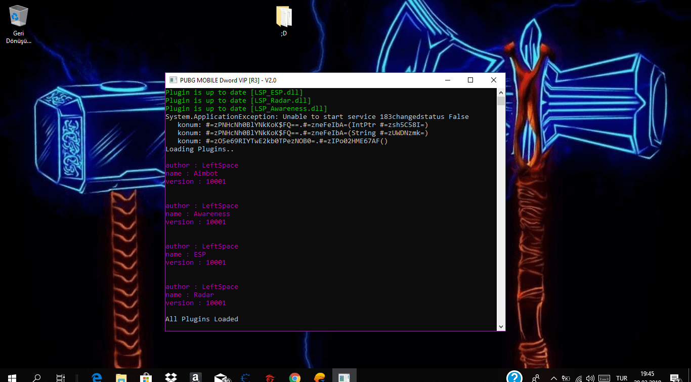Click 'name : Aimbot' text
Viewport: 691px width, 382px height.
pyautogui.click(x=192, y=174)
